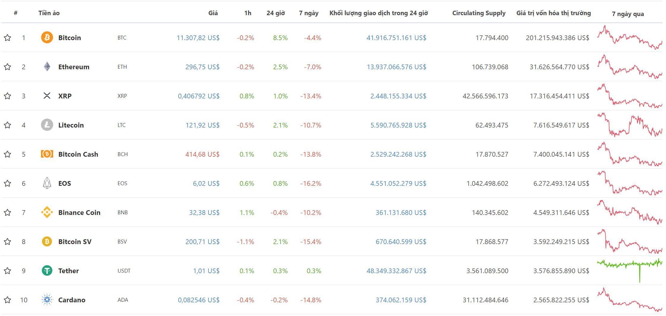The width and height of the screenshot is (666, 316).
Task: Sort by Giá trị vốn hóa header
Action: 553,13
